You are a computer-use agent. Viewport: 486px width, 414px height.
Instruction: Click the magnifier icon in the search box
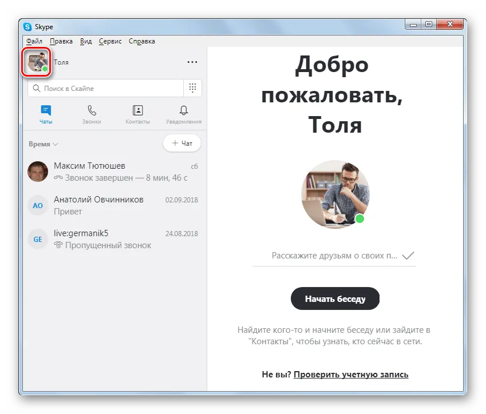point(37,88)
